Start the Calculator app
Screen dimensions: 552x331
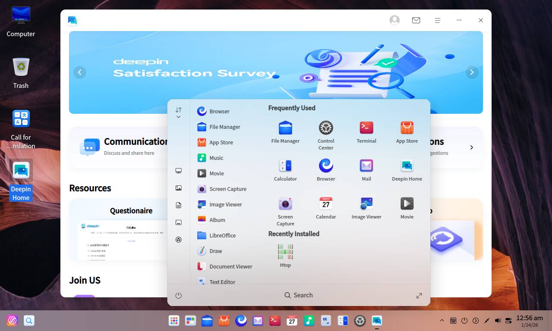(x=285, y=166)
